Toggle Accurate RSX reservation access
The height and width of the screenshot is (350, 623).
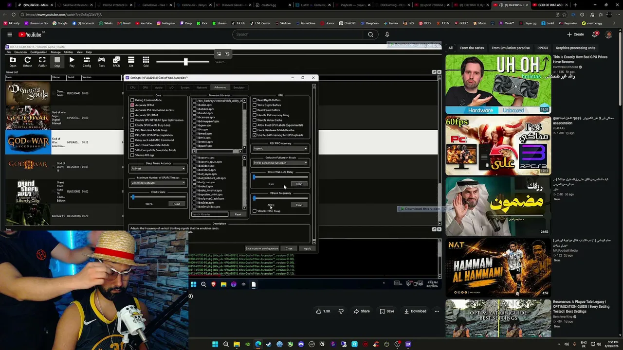(x=132, y=110)
